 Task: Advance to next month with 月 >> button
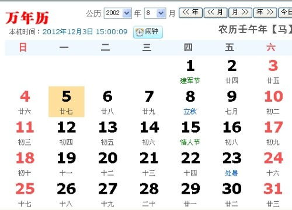click(240, 13)
